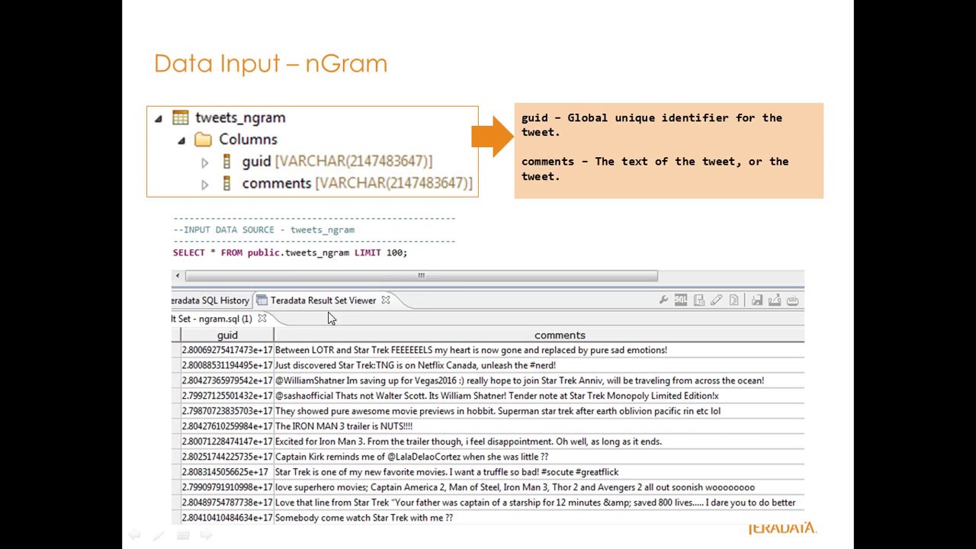Click the comments column icon
Screen dimensions: 976x549
tap(226, 183)
